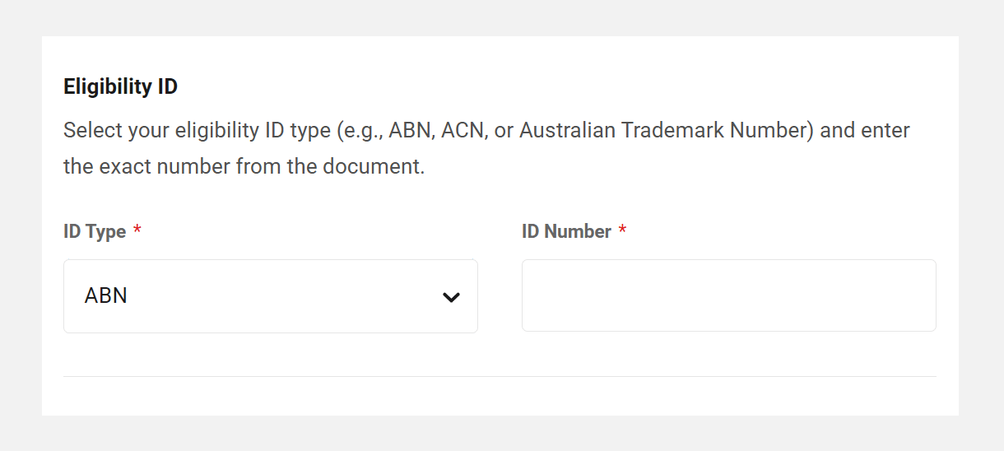Click white space below the divider line
Screen dimensions: 1004x451
(500, 397)
